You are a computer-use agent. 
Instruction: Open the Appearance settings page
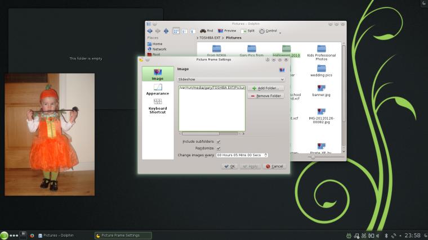coord(158,89)
